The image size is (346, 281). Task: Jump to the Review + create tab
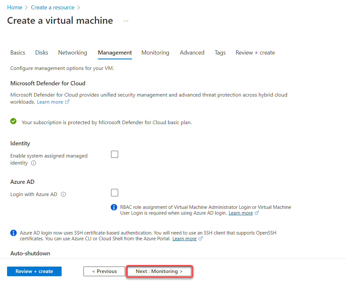255,53
